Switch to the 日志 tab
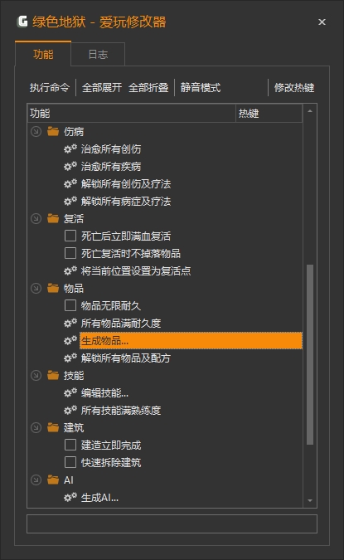Image resolution: width=344 pixels, height=560 pixels. (98, 54)
